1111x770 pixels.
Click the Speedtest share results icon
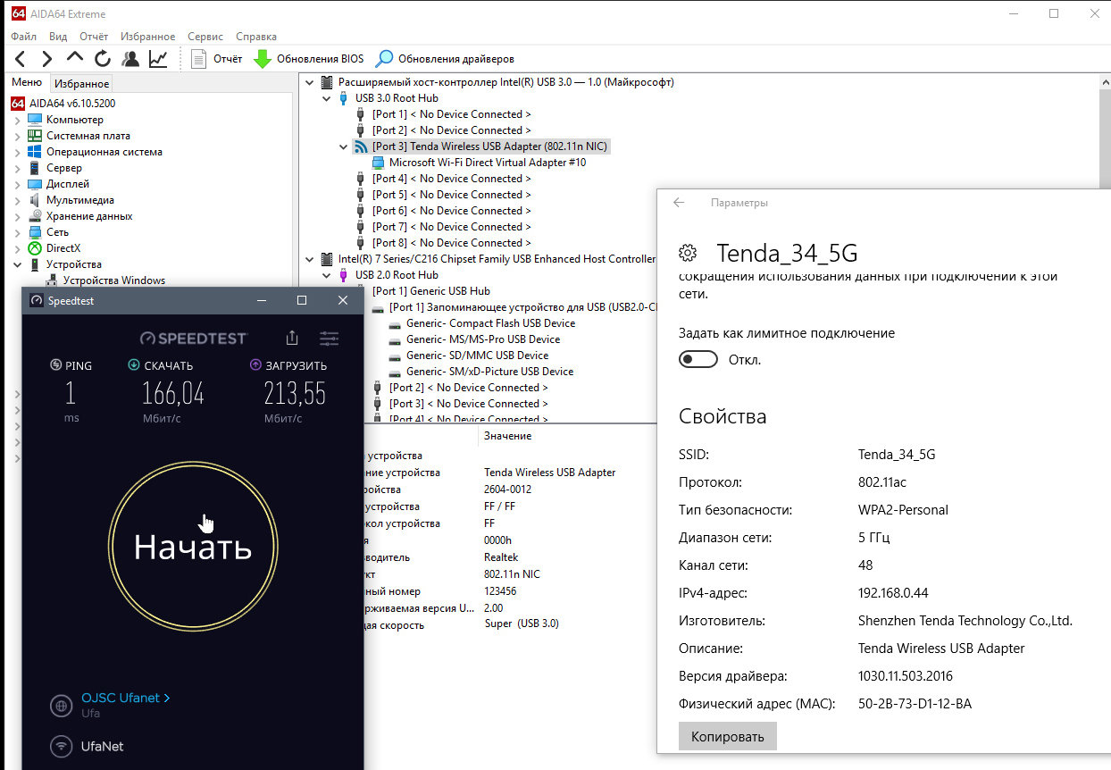click(x=292, y=338)
